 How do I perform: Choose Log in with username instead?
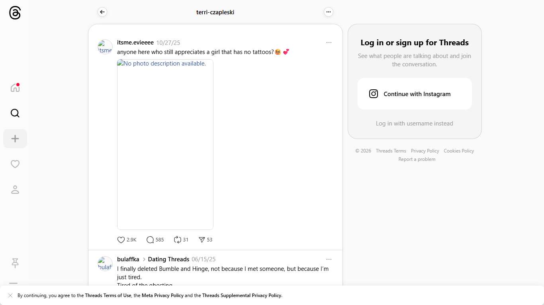pos(415,124)
